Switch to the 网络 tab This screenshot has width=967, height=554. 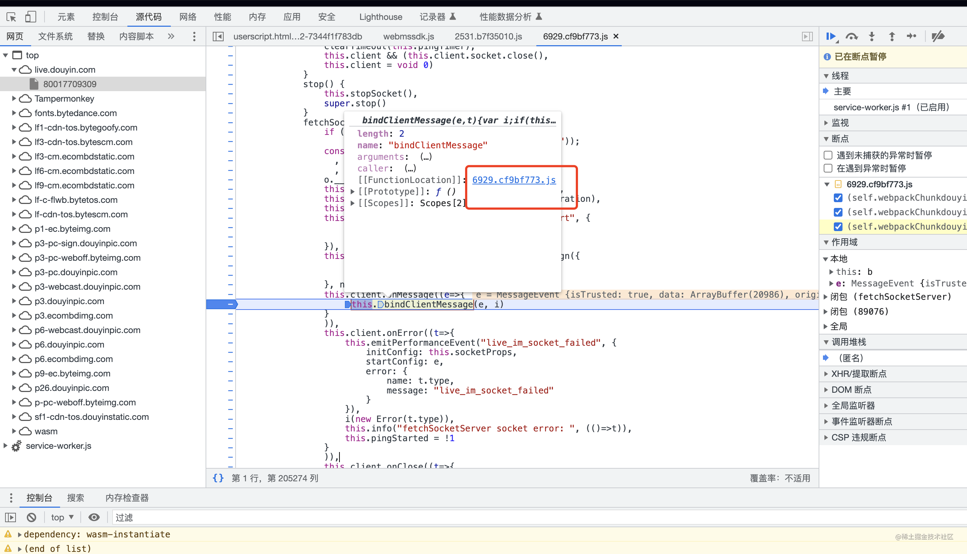pyautogui.click(x=188, y=17)
